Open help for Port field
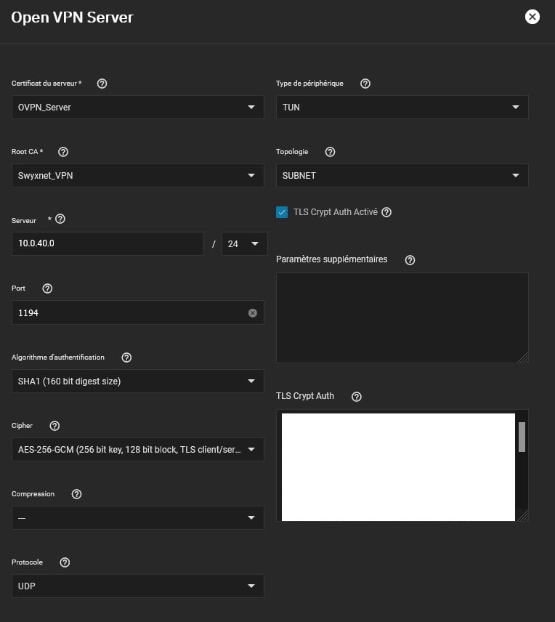The image size is (555, 622). pyautogui.click(x=47, y=288)
